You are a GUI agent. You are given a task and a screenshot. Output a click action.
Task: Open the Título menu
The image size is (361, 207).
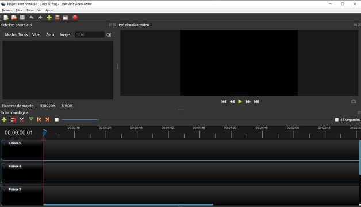30,10
